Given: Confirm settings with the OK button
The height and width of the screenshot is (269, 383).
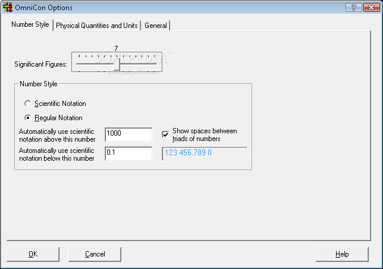Looking at the screenshot, I should pyautogui.click(x=33, y=254).
